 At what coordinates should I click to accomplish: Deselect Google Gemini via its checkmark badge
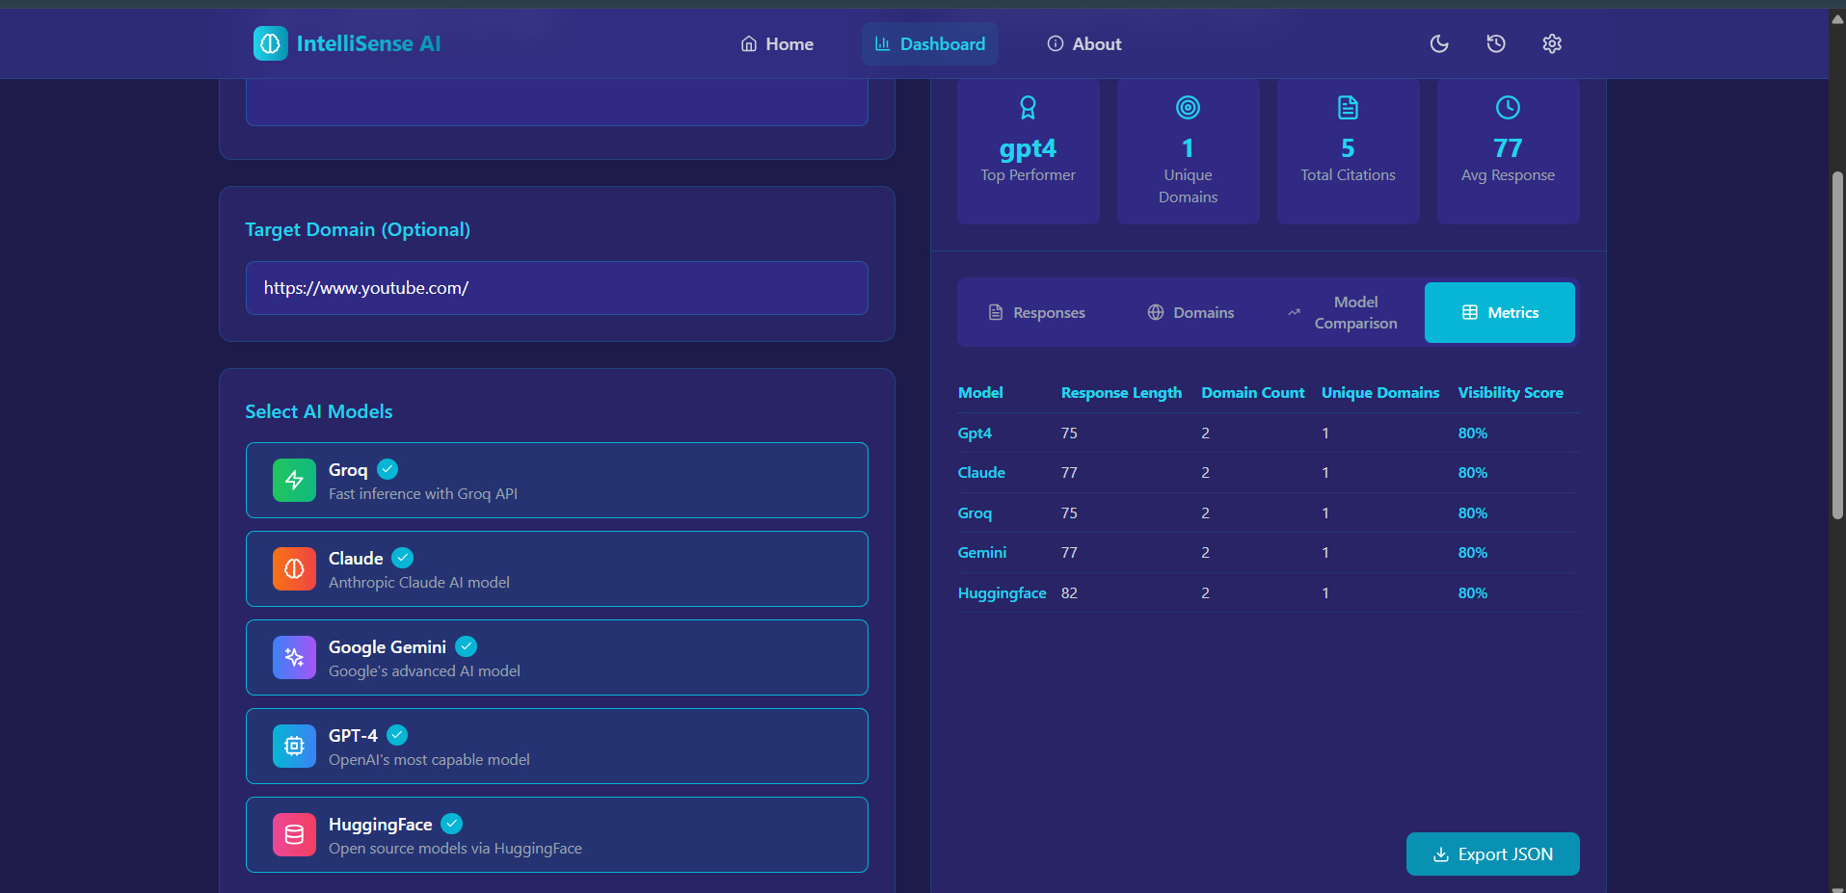click(467, 646)
